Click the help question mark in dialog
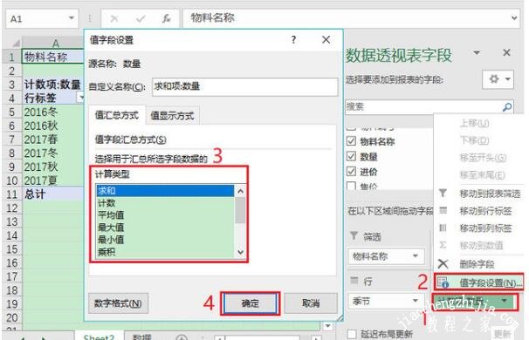This screenshot has width=529, height=340. pos(293,40)
